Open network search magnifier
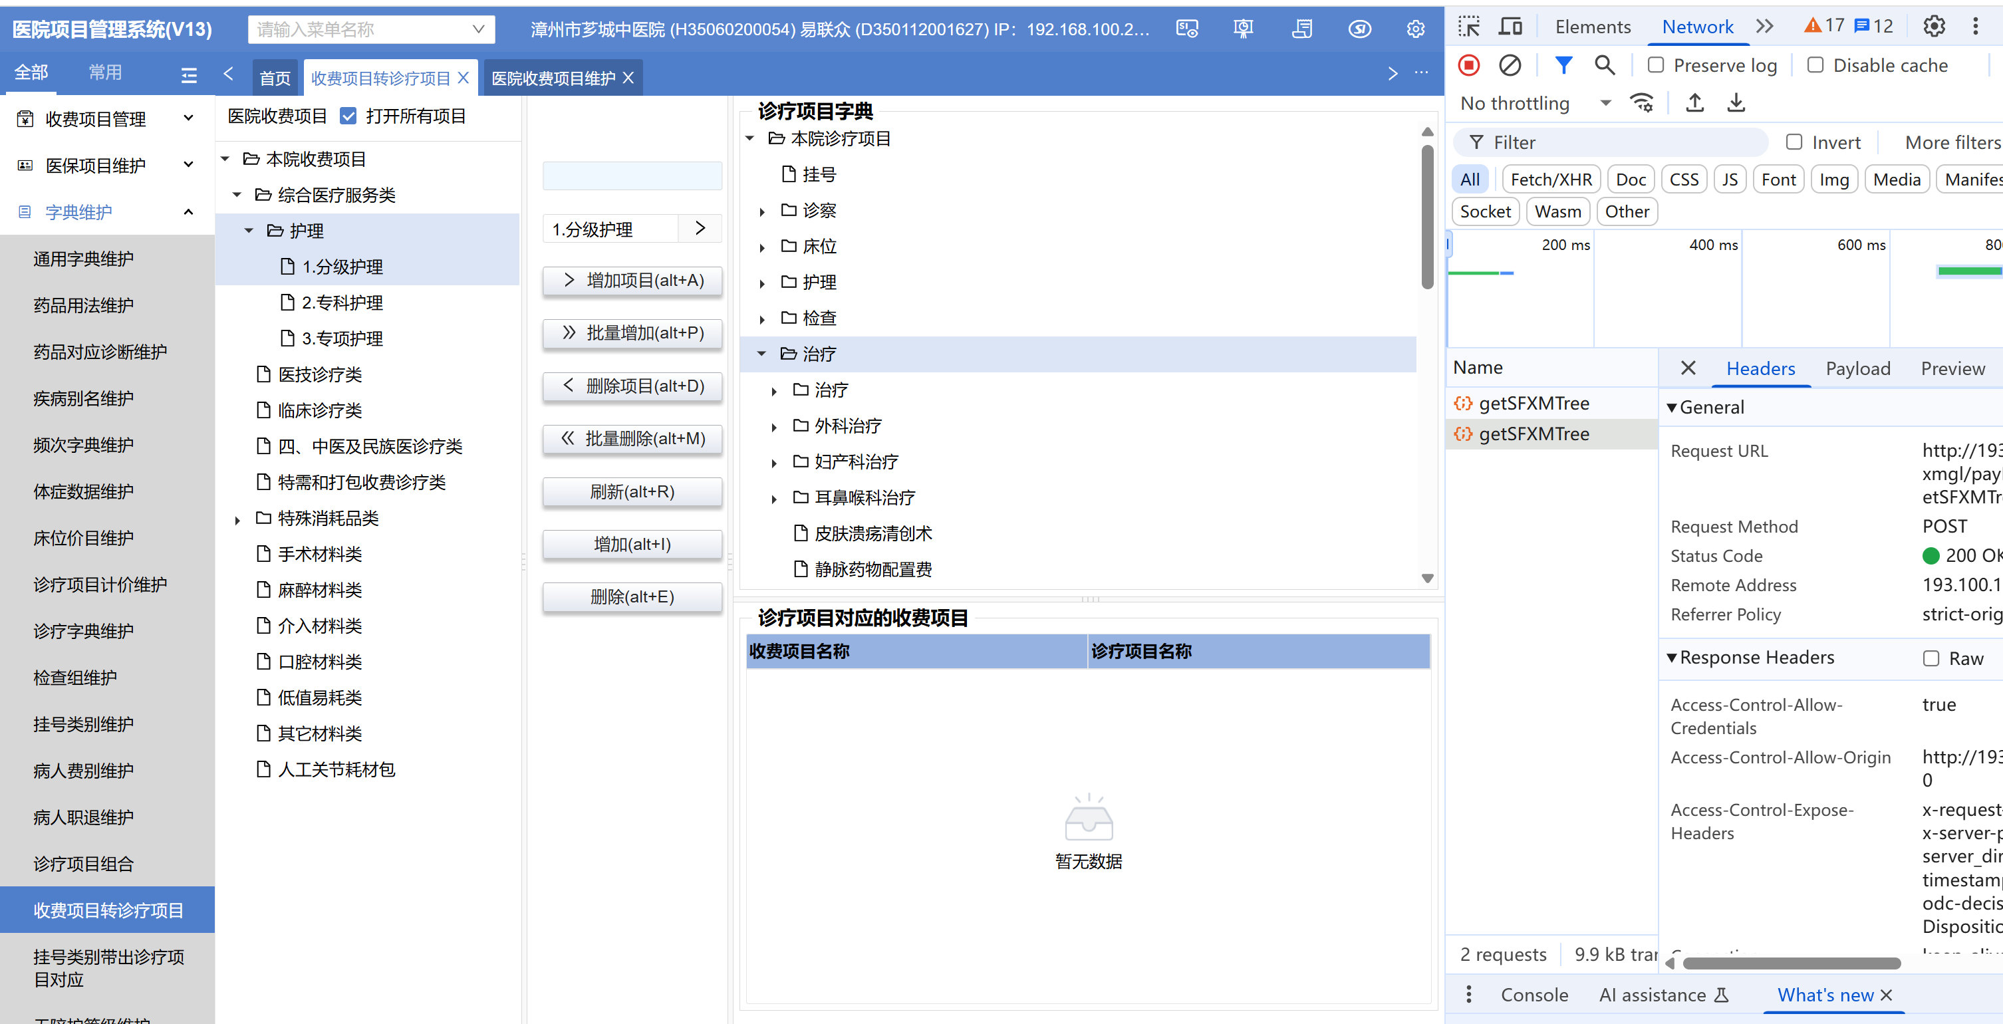Viewport: 2003px width, 1024px height. click(x=1604, y=65)
